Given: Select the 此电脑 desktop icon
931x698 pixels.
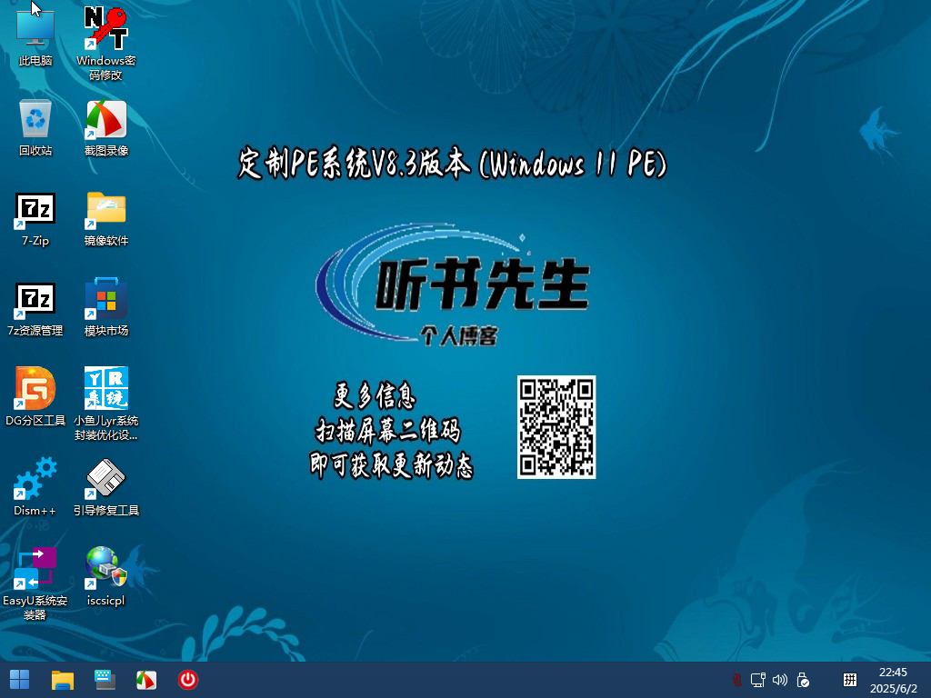Looking at the screenshot, I should (35, 35).
